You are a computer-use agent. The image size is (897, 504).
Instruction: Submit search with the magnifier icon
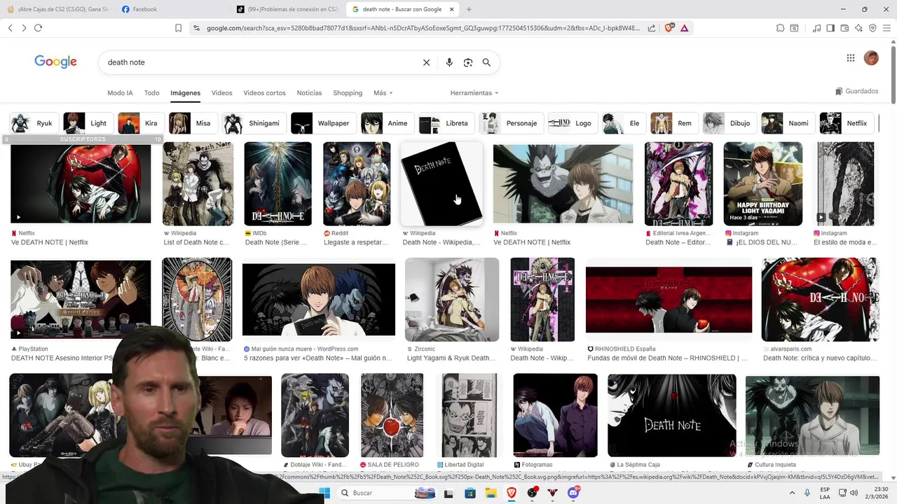[x=486, y=62]
